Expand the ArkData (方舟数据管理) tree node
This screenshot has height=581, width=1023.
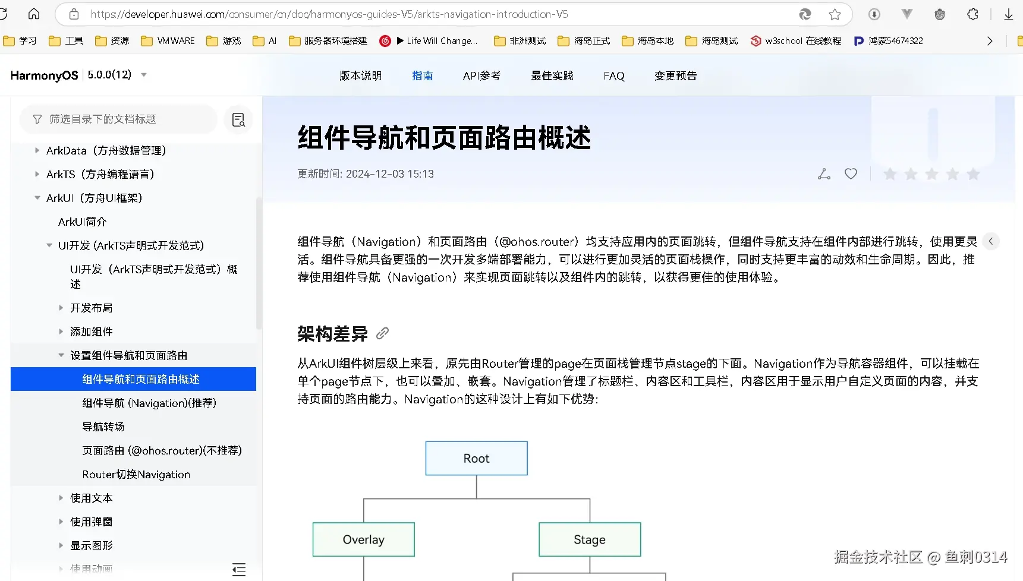[37, 150]
